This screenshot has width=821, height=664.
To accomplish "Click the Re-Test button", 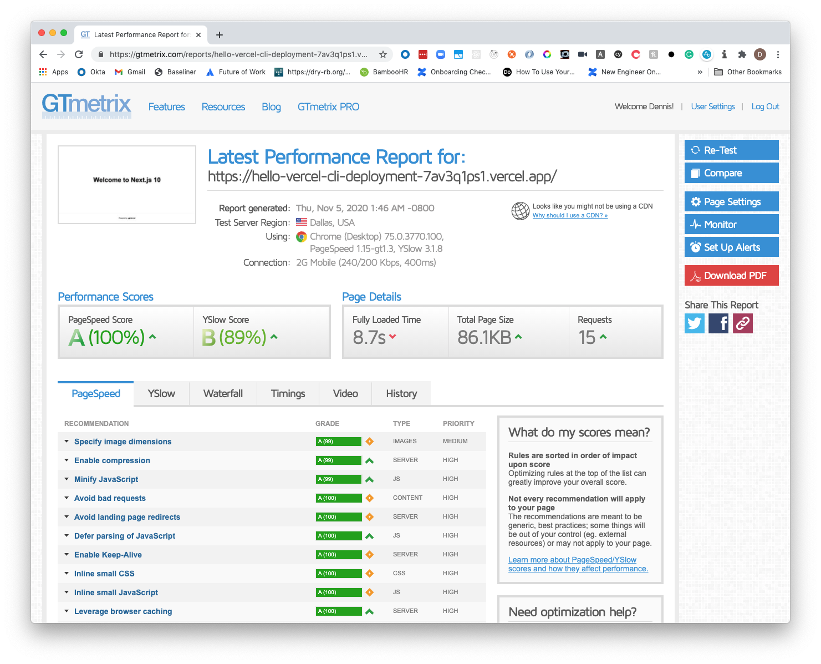I will [x=731, y=150].
